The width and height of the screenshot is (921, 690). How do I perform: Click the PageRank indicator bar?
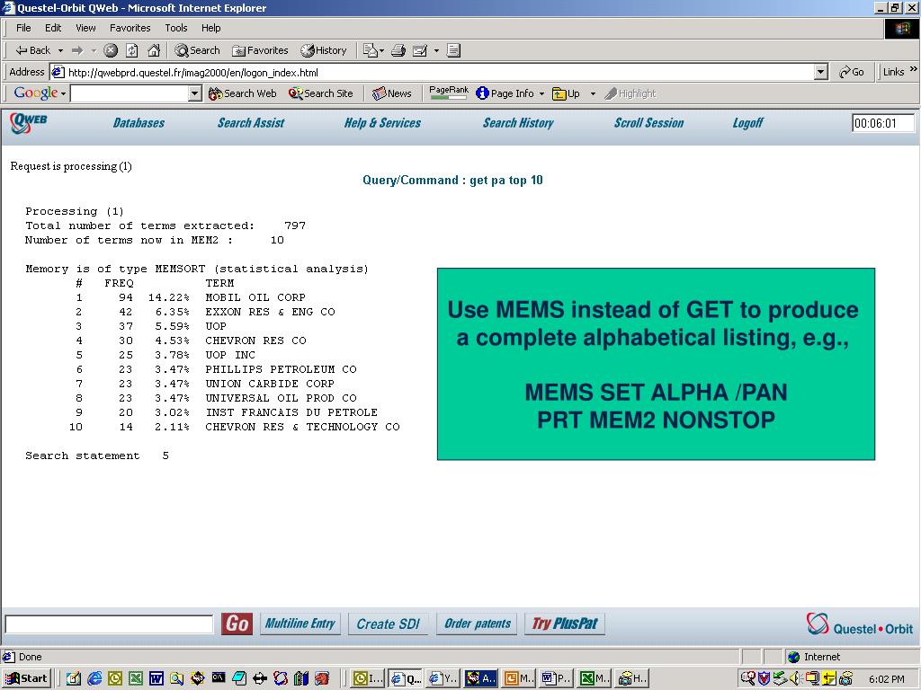point(449,93)
